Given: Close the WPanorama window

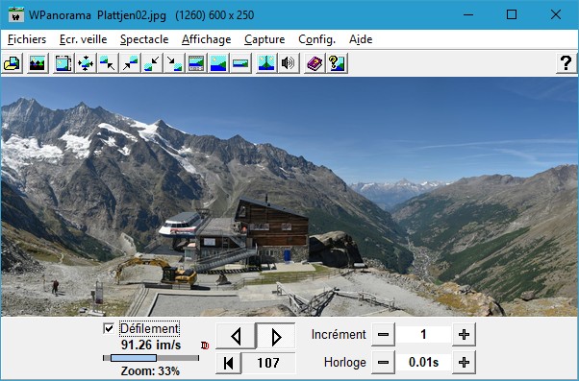Looking at the screenshot, I should (556, 14).
